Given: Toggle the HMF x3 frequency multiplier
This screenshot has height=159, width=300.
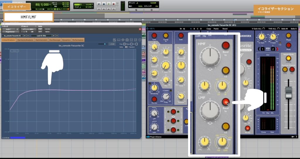Looking at the screenshot, I should coord(226,70).
